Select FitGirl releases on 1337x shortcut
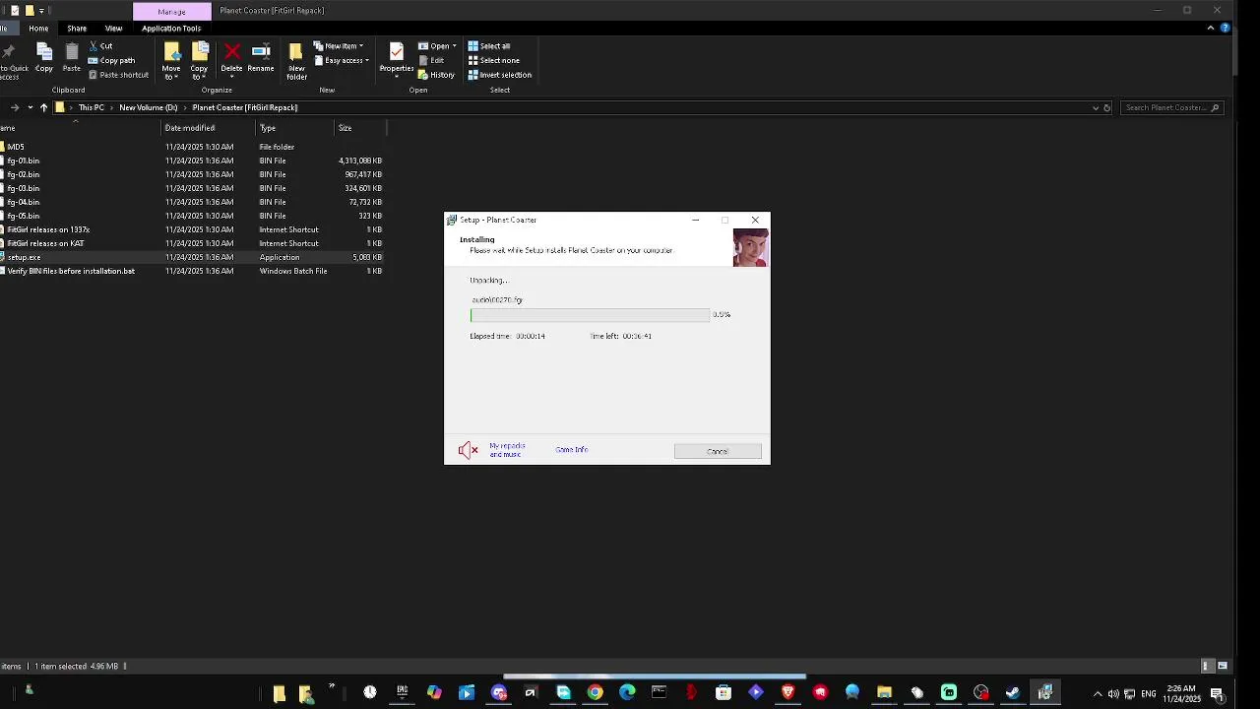 tap(48, 229)
